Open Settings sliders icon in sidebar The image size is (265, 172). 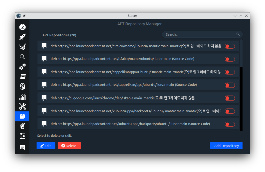pos(22,136)
